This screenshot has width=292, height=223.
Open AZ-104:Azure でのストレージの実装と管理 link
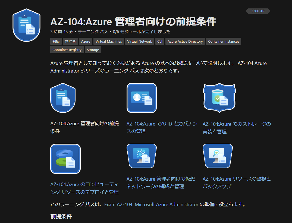(237, 128)
